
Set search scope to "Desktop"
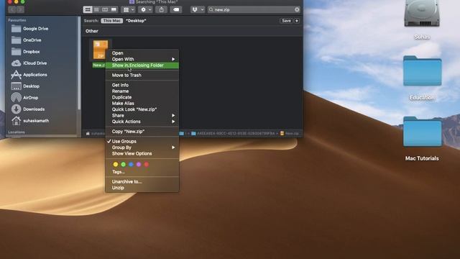(136, 21)
